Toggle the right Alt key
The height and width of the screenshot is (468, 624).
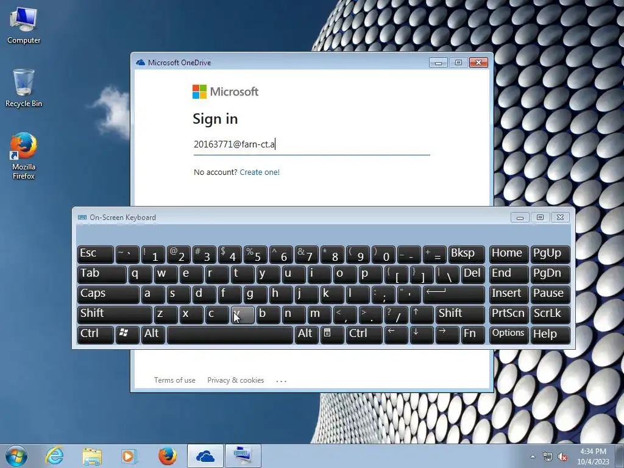pos(306,334)
